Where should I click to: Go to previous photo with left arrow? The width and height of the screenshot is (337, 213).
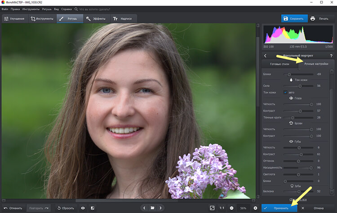(144, 208)
